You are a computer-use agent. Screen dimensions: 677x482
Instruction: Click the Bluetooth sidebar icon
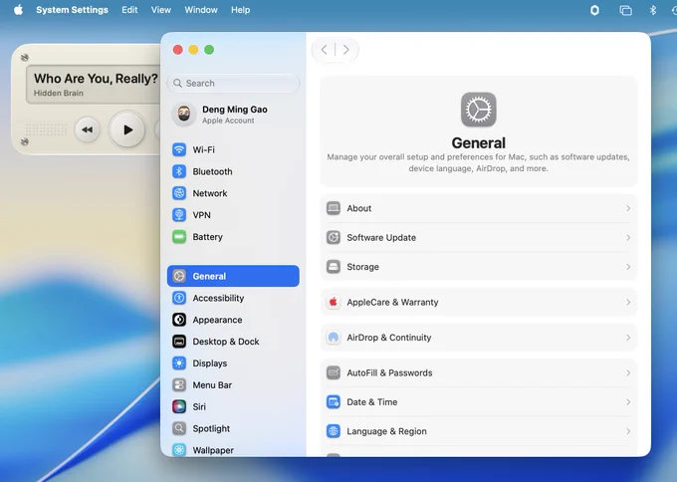click(x=179, y=171)
